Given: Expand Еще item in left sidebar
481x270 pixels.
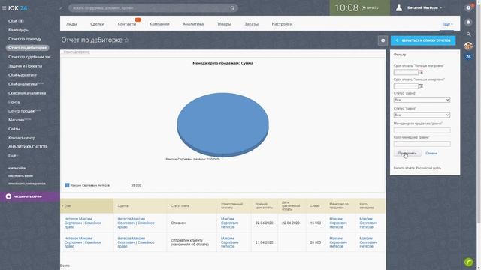Looking at the screenshot, I should coord(13,156).
